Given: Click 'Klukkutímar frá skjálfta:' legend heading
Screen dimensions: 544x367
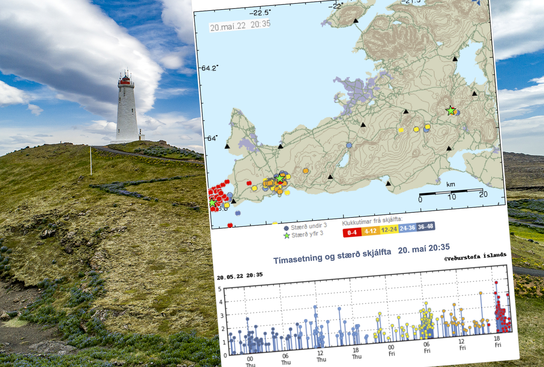Looking at the screenshot, I should (x=372, y=221).
